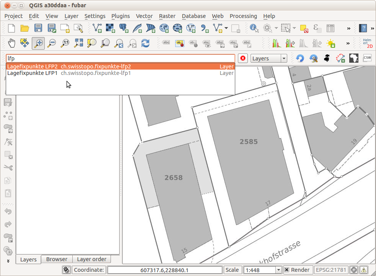This screenshot has height=276, width=376.
Task: Add a vector layer
Action: pos(98,28)
